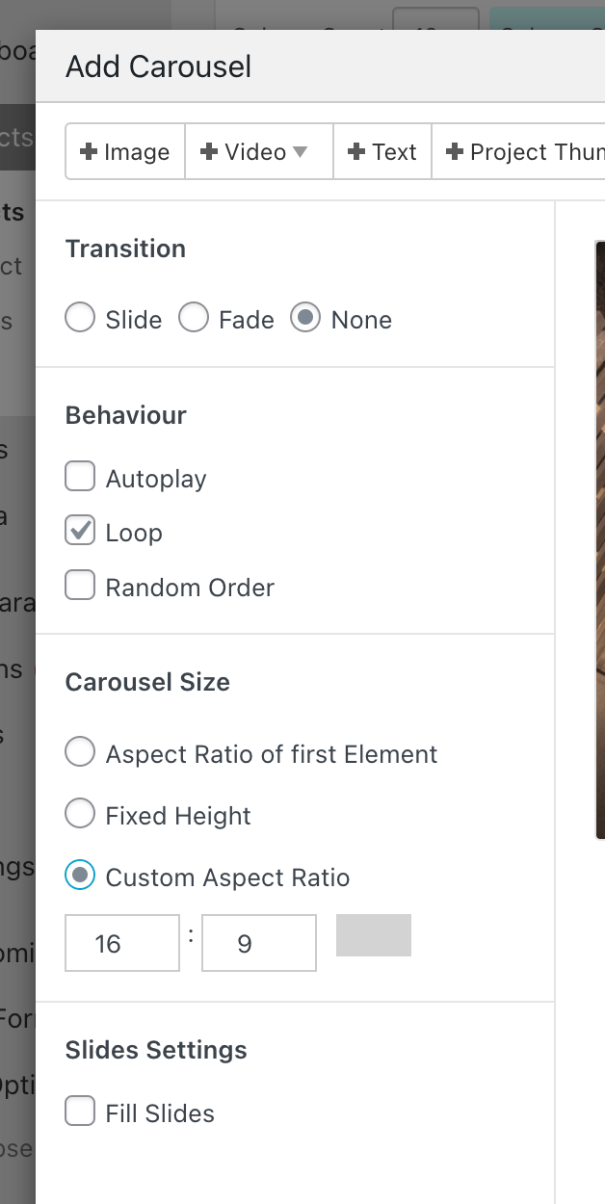Choose the Fixed Height size option

[80, 814]
